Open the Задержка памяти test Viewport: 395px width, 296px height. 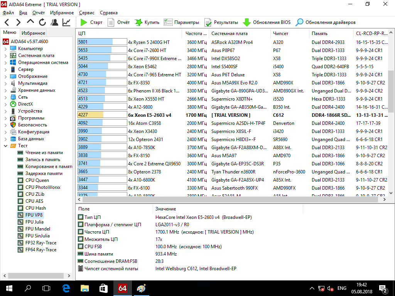tap(44, 173)
